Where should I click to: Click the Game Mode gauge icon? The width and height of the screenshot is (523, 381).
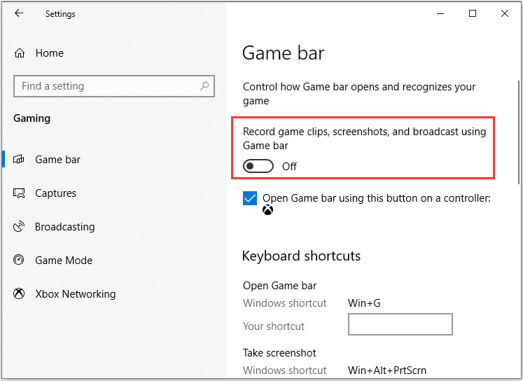(19, 260)
